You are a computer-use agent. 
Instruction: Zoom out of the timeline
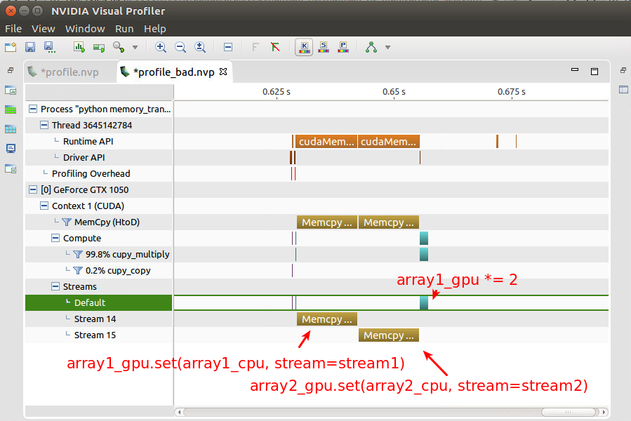tap(180, 47)
